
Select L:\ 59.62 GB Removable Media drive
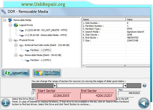[46, 35]
